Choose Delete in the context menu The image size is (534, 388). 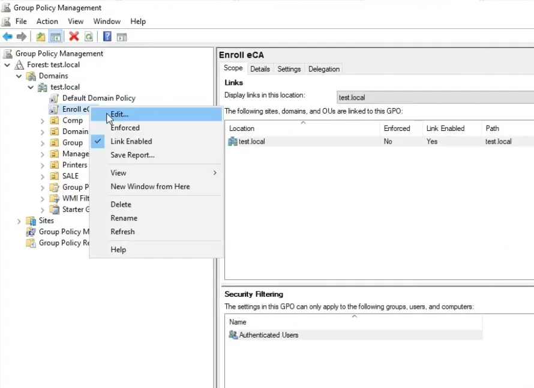tap(157, 205)
